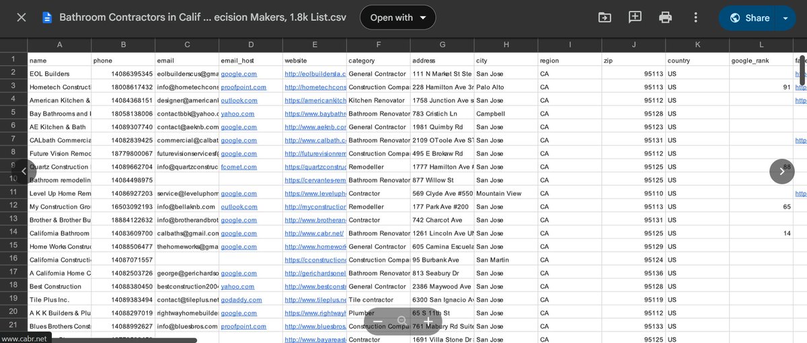Click the file title text in header
The height and width of the screenshot is (343, 807).
click(203, 17)
